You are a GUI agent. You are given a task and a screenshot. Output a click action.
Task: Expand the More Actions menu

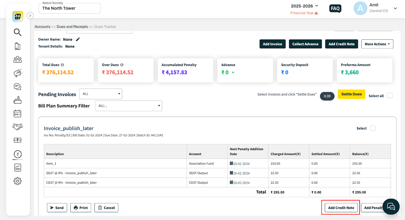[377, 44]
